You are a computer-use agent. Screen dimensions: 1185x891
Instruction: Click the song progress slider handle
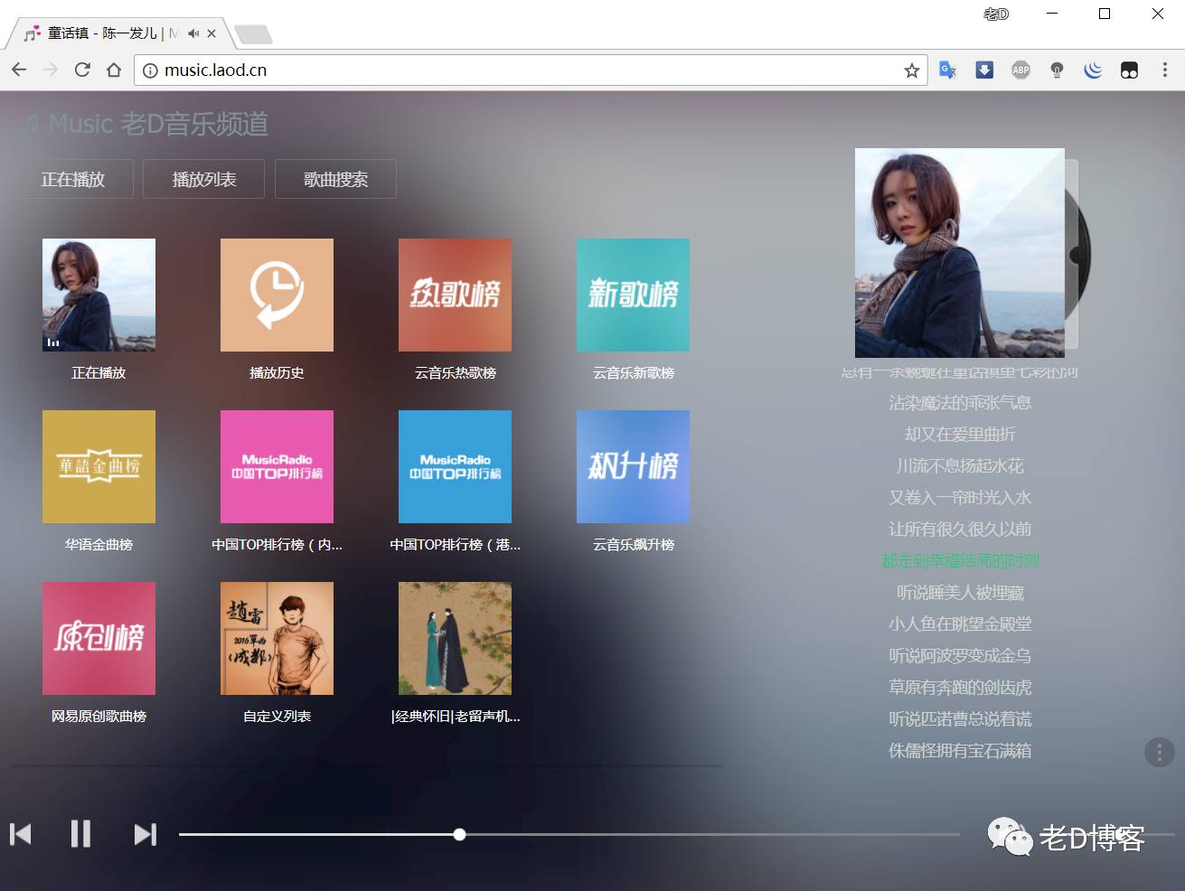click(x=459, y=834)
